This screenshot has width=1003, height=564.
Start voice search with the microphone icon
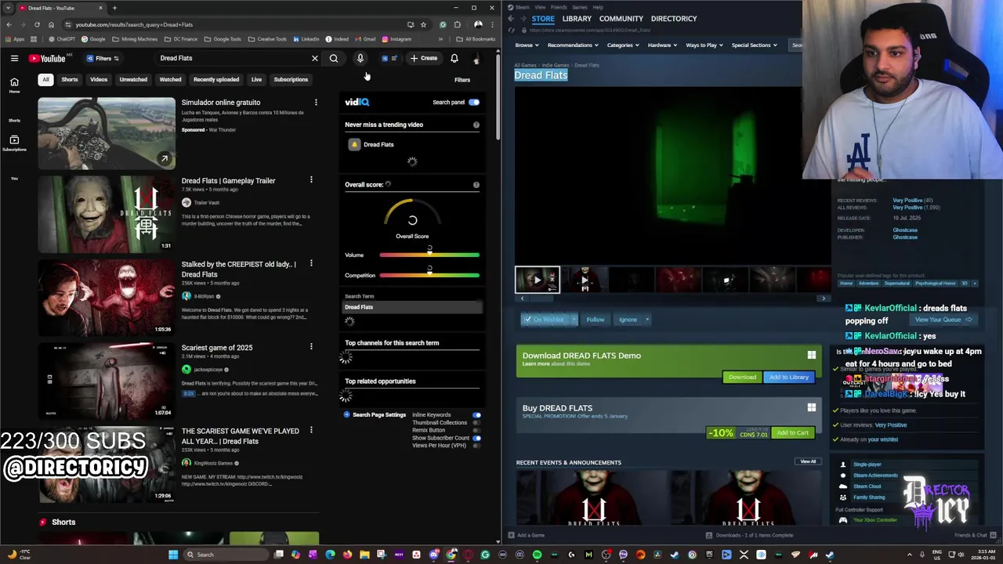[x=360, y=58]
